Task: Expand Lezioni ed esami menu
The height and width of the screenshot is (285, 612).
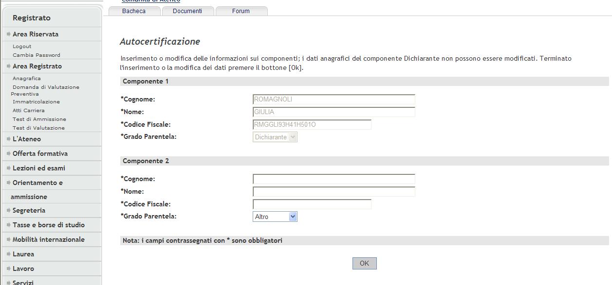Action: point(39,168)
